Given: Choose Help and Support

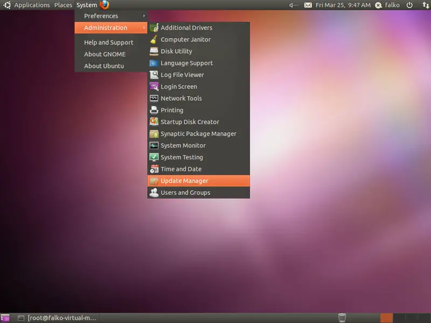Looking at the screenshot, I should click(111, 43).
